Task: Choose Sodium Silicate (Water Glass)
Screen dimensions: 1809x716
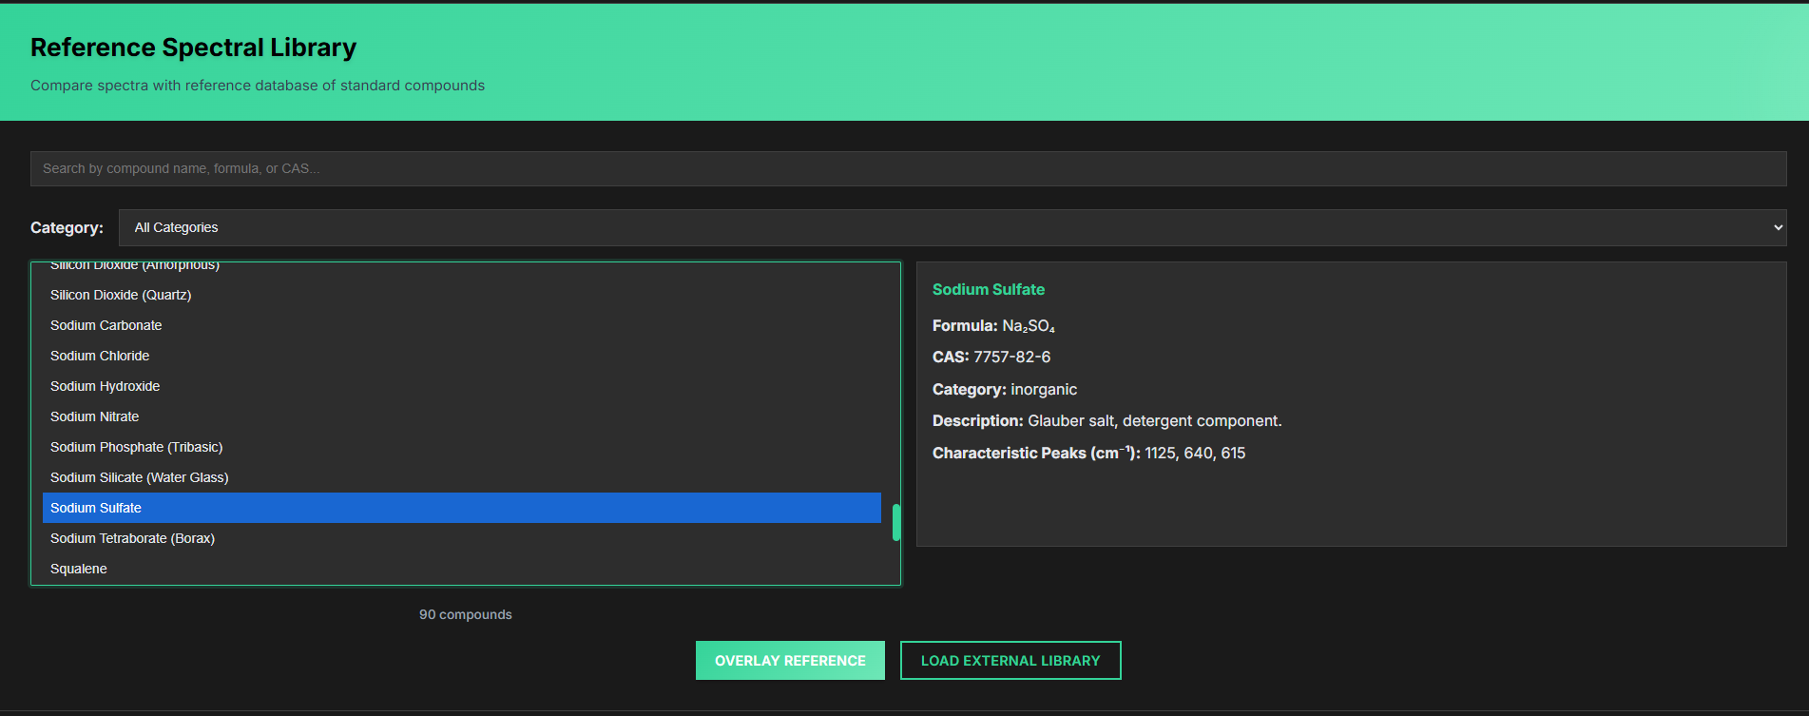Action: [140, 477]
